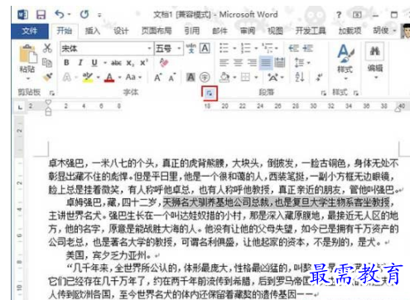Click the Save icon in quick access toolbar
This screenshot has width=410, height=300.
pyautogui.click(x=41, y=14)
